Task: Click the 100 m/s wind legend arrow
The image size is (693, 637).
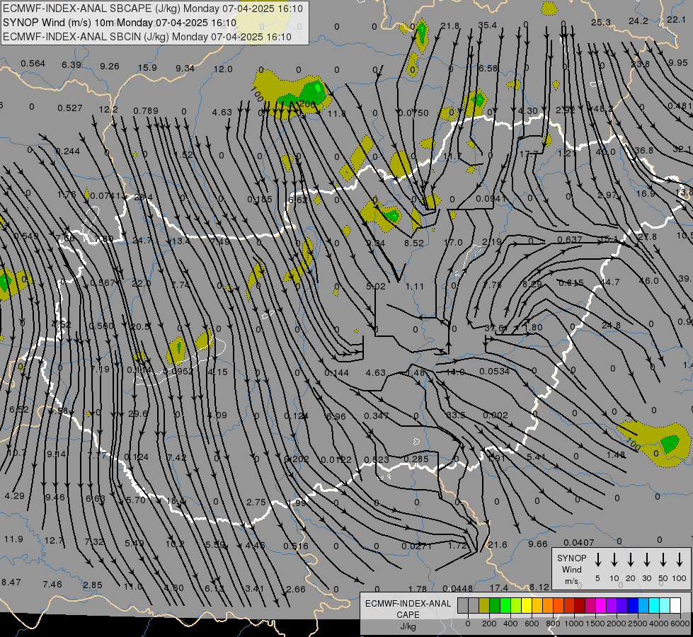Action: click(680, 560)
